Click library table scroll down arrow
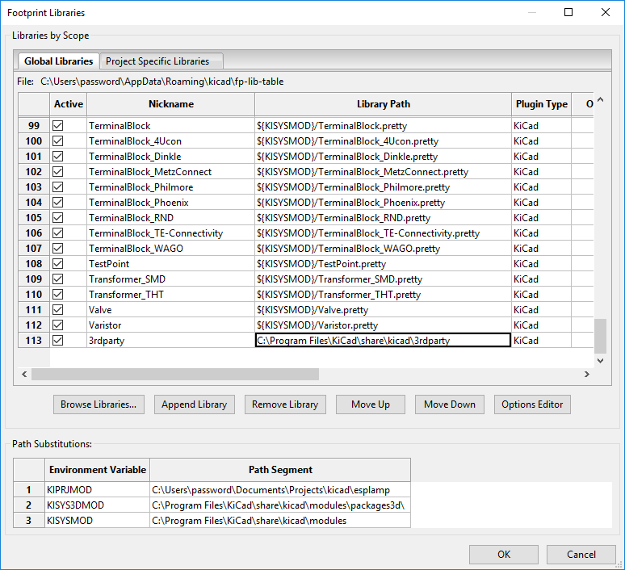Viewport: 625px width, 570px height. [600, 361]
